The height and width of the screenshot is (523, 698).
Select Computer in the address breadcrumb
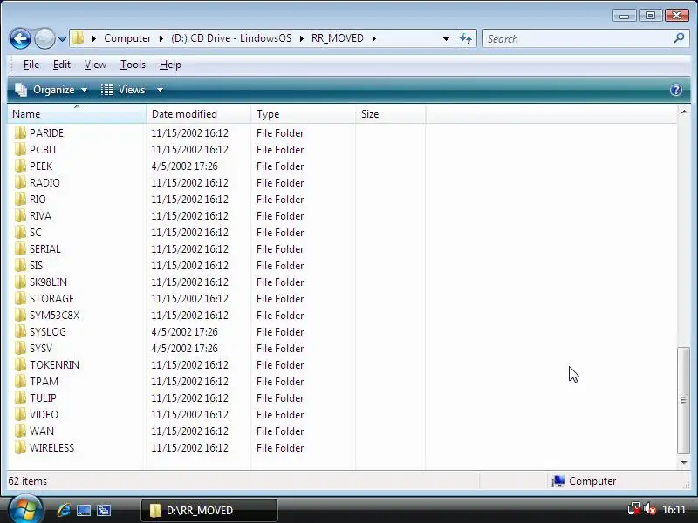[127, 38]
